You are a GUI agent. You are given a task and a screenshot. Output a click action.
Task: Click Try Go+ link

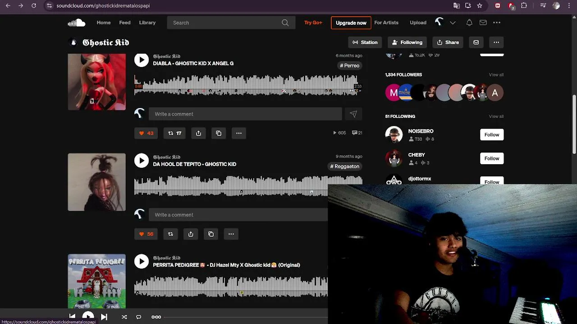(313, 22)
